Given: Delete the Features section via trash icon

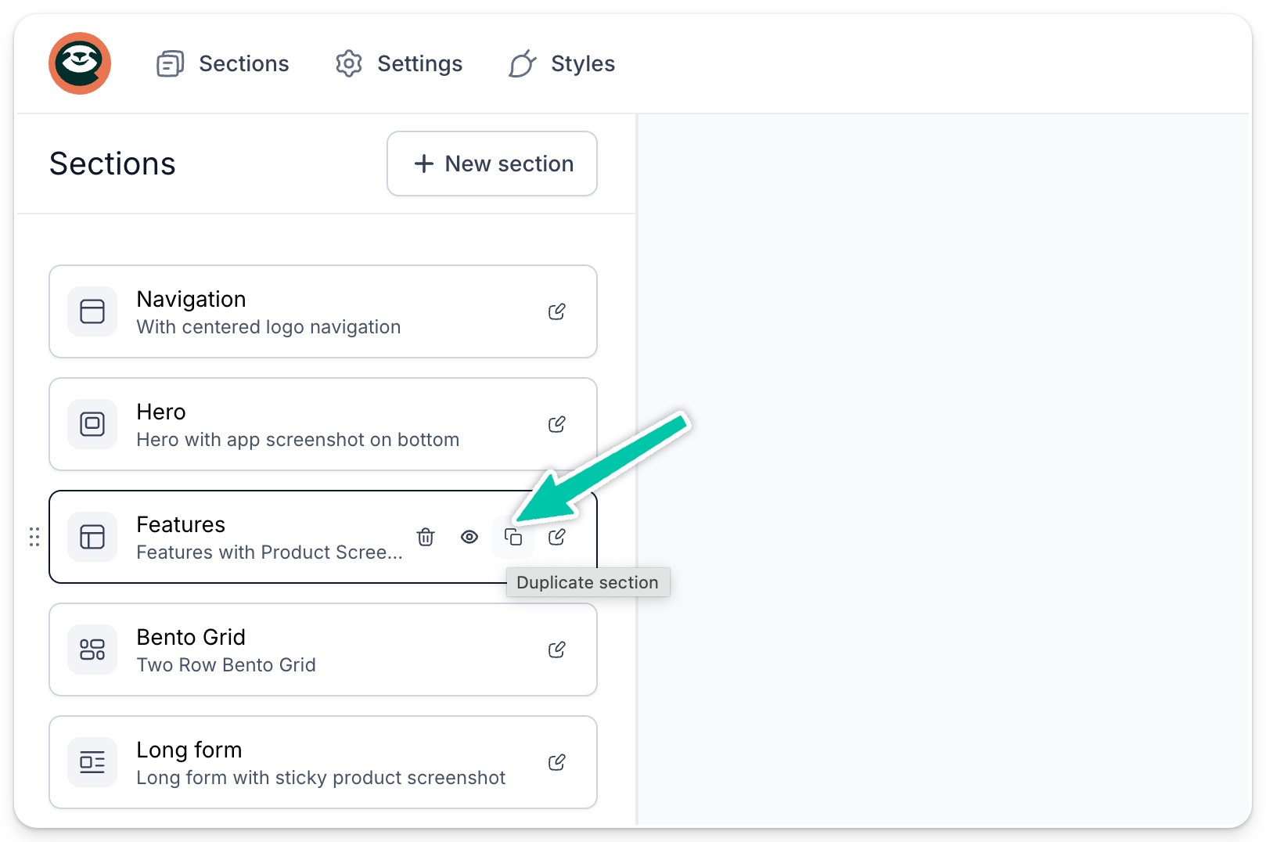Looking at the screenshot, I should pos(426,537).
